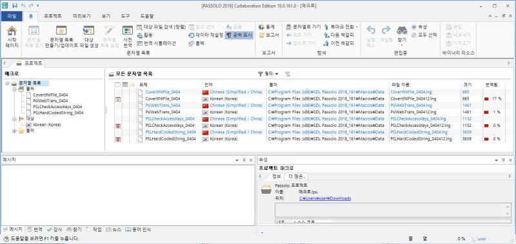Open the 파일 file menu

tap(12, 15)
